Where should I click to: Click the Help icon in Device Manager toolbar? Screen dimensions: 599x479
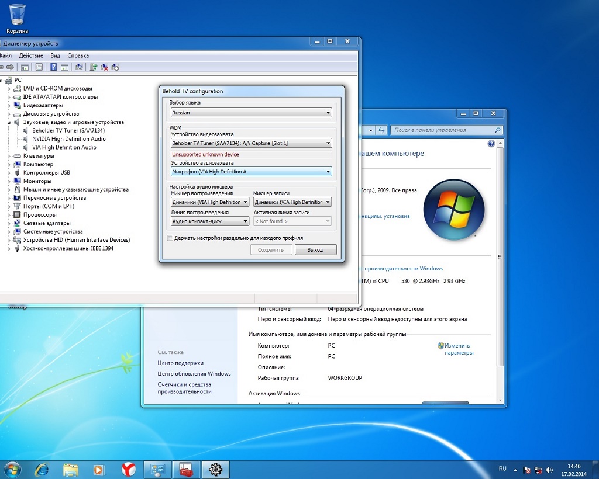coord(54,67)
